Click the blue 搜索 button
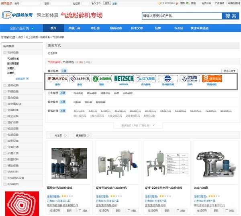The image size is (241, 216). click(231, 16)
